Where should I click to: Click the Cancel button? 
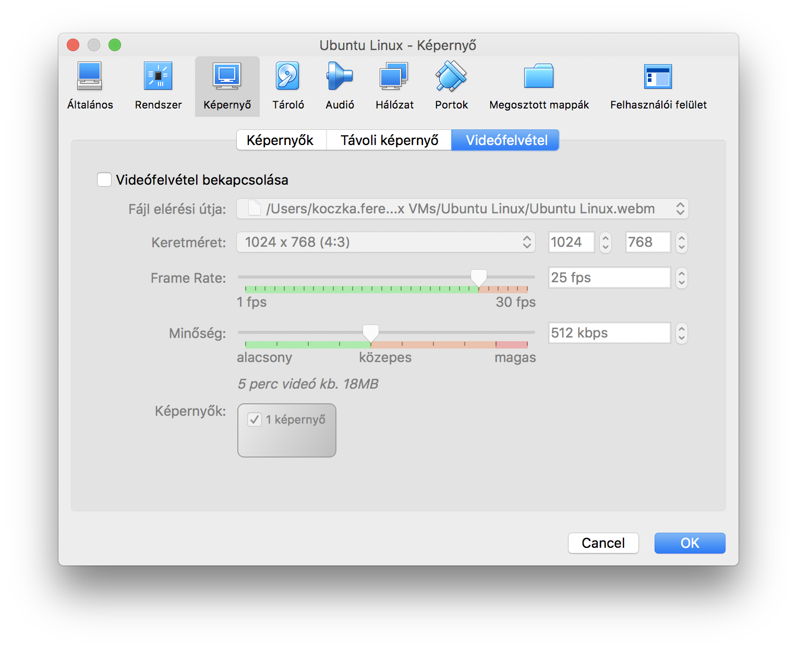click(x=603, y=543)
